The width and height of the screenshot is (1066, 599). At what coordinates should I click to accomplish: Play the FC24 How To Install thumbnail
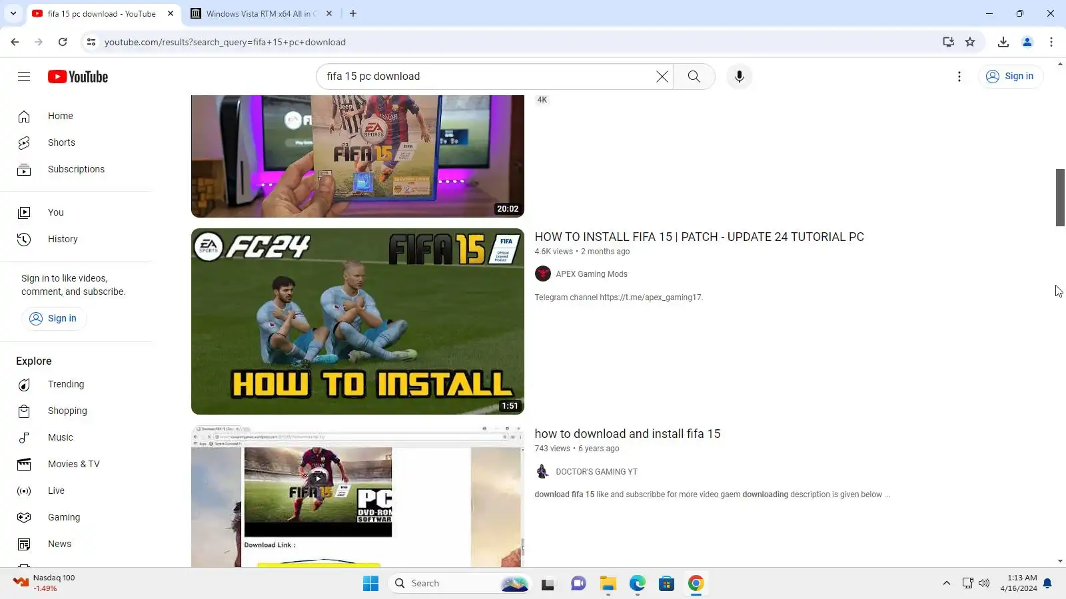click(x=358, y=321)
